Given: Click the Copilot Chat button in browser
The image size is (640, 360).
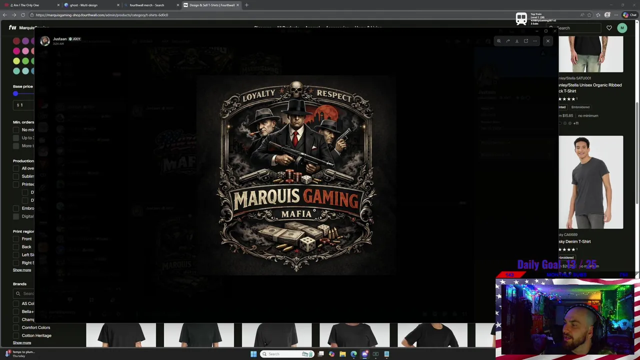Looking at the screenshot, I should pos(629,15).
